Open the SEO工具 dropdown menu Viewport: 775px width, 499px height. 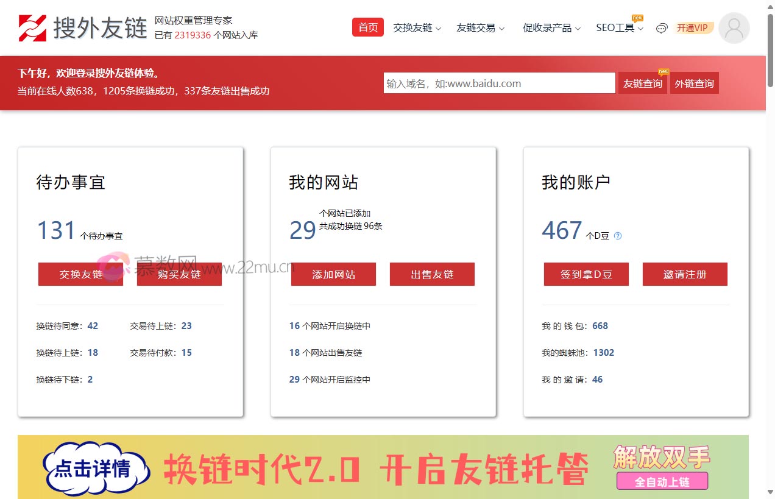(619, 28)
